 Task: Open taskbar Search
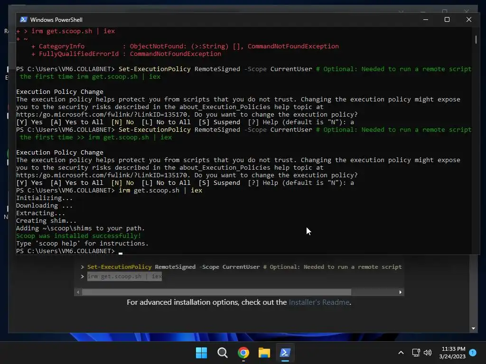[222, 353]
